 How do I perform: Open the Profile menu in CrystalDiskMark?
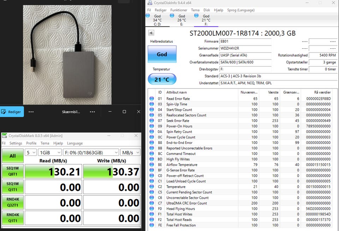[31, 143]
